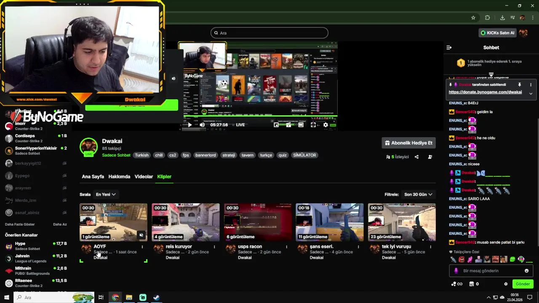Screen dimensions: 539x303
Task: Open the Ana Sayfa tab
Action: [x=93, y=177]
